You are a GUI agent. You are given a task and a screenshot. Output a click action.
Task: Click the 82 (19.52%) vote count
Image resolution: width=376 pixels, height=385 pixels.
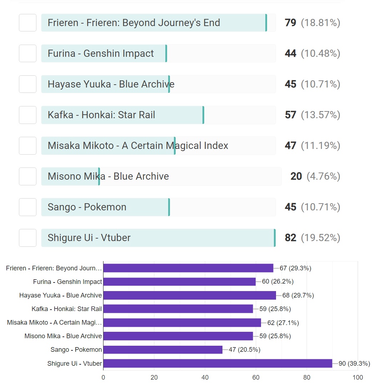pyautogui.click(x=312, y=238)
